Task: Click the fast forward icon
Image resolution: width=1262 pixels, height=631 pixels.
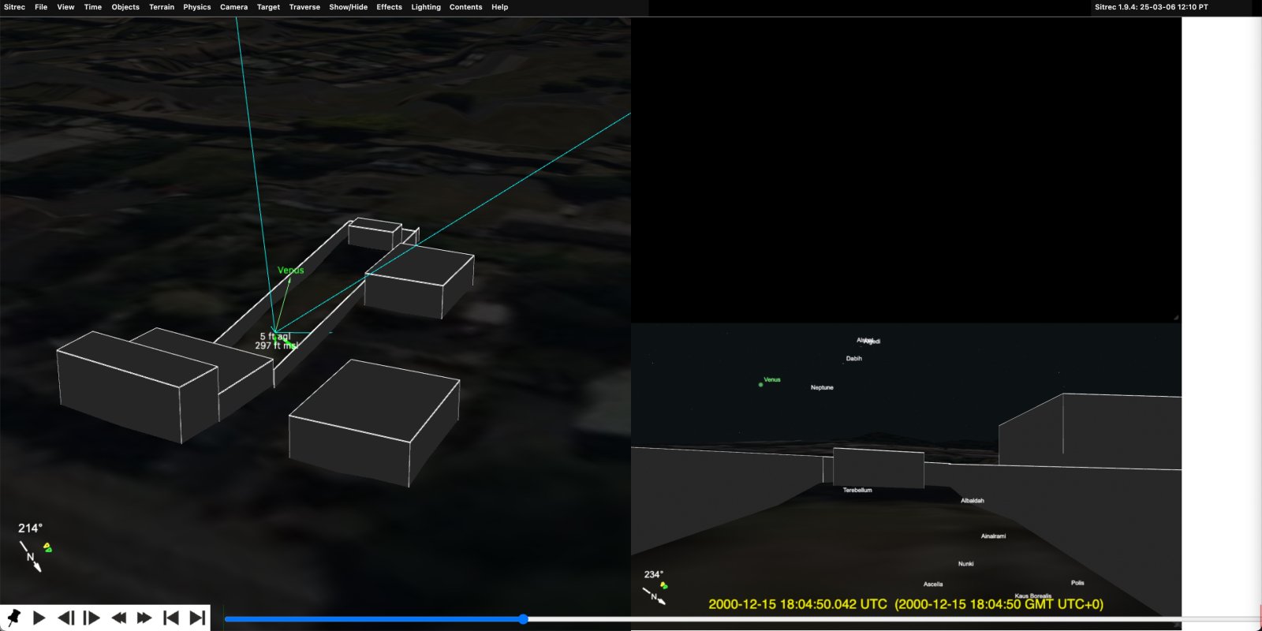Action: coord(144,618)
